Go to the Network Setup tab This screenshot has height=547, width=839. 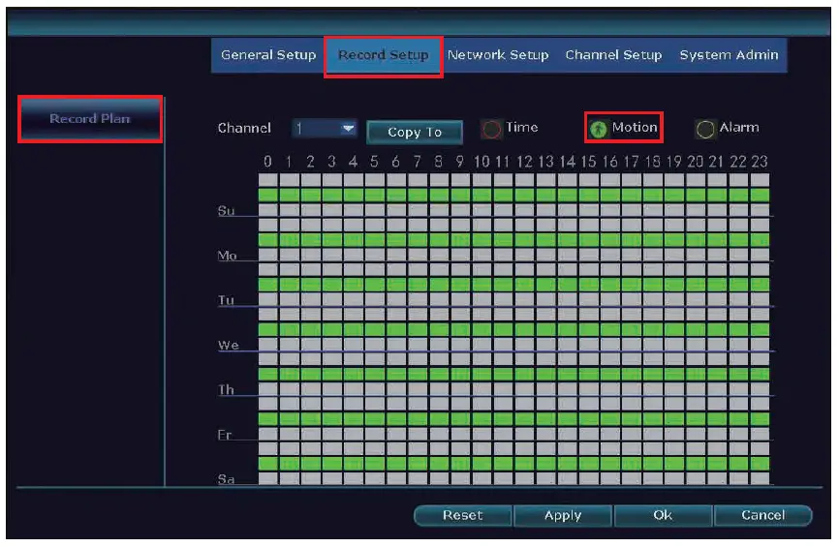tap(498, 55)
